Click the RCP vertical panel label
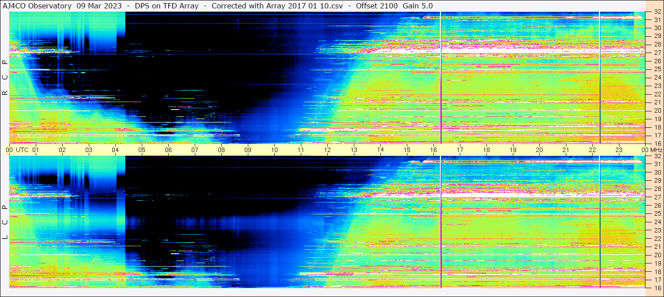664x297 pixels. tap(5, 77)
